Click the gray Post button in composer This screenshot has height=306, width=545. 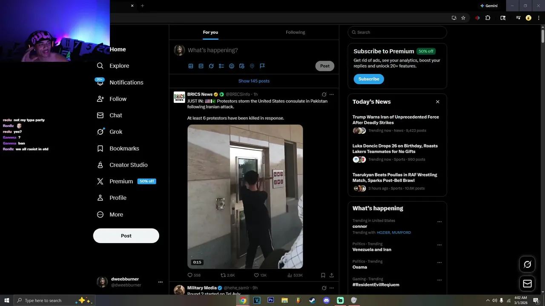(x=325, y=66)
